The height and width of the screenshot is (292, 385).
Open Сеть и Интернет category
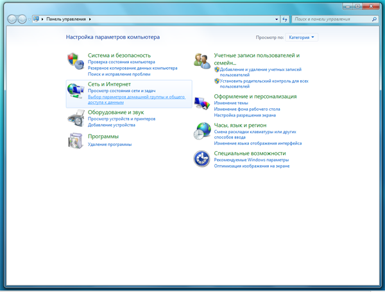[x=109, y=85]
